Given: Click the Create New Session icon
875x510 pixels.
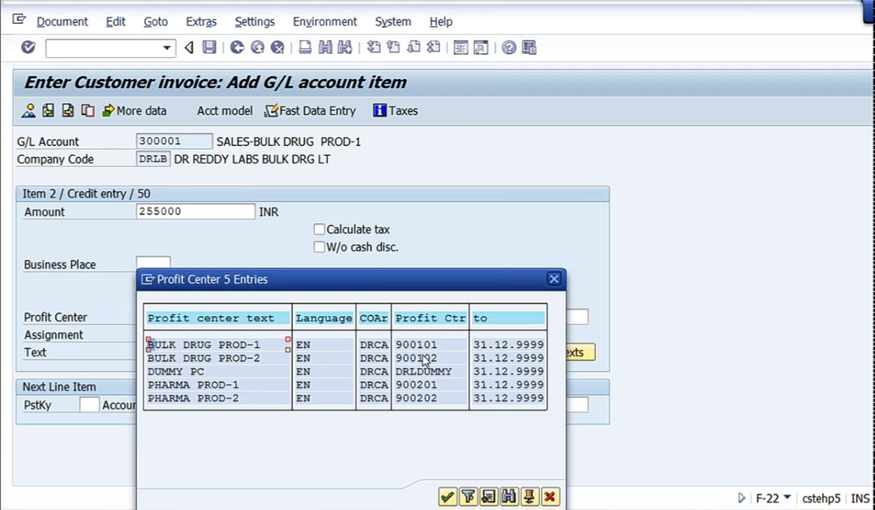Looking at the screenshot, I should pyautogui.click(x=460, y=47).
